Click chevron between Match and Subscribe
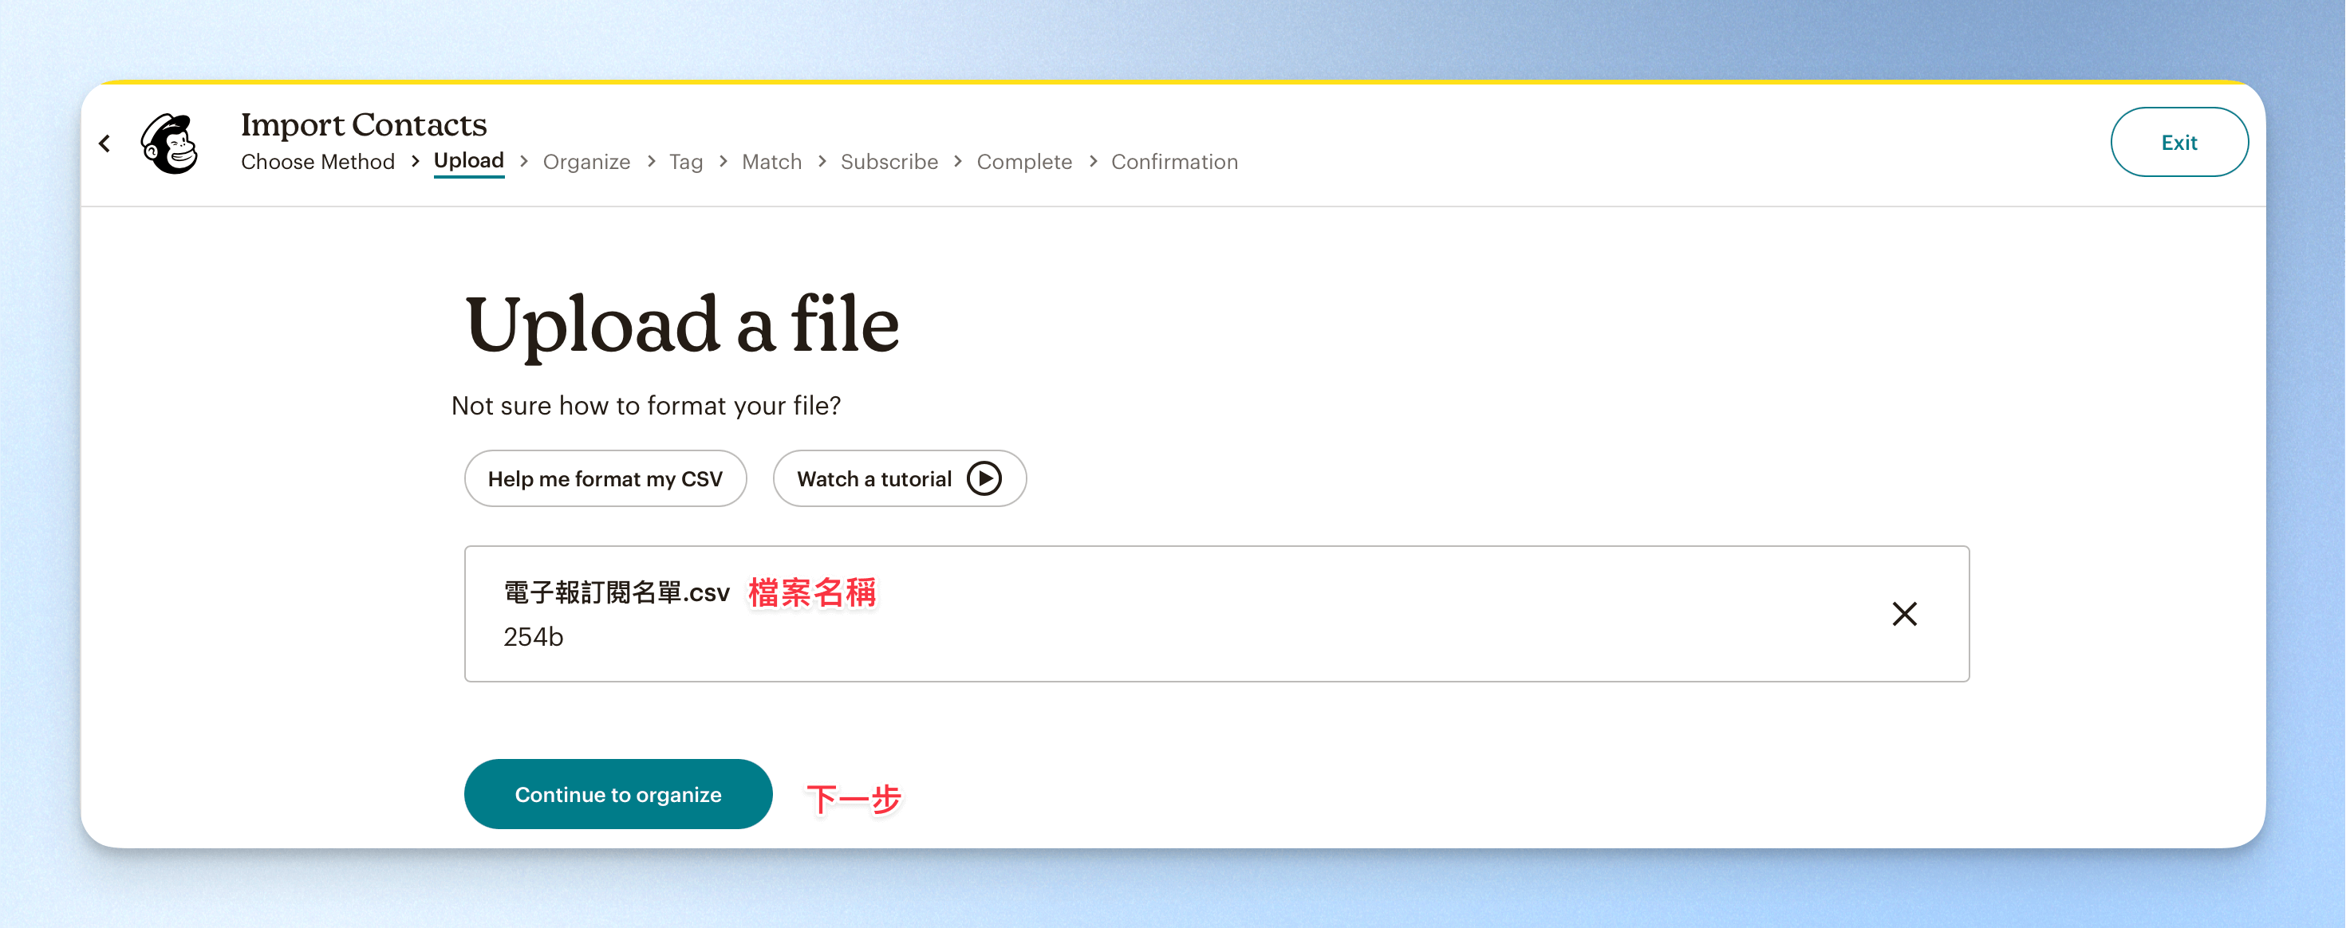 (822, 161)
